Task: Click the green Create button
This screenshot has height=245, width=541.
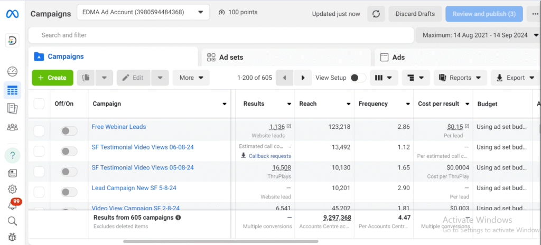Action: coord(52,78)
